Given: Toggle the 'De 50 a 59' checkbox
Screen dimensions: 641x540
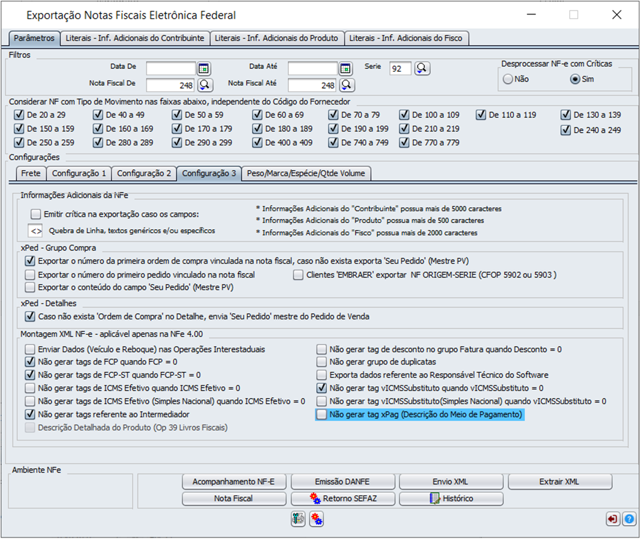Looking at the screenshot, I should 177,115.
